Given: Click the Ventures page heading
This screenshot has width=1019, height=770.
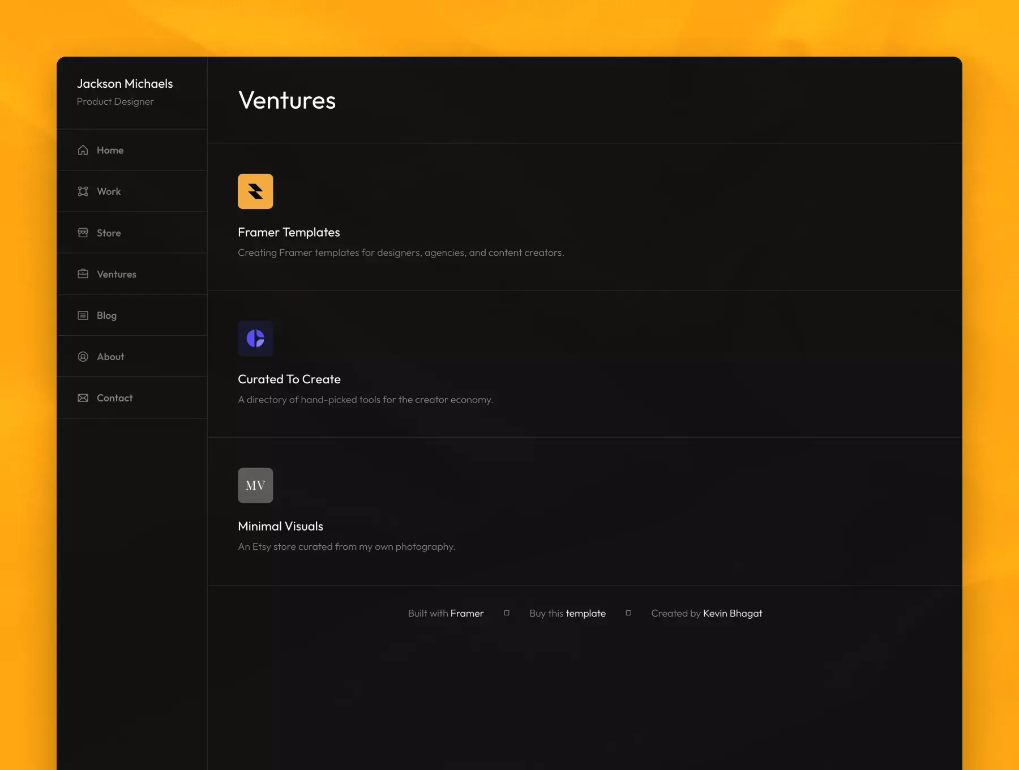Looking at the screenshot, I should tap(287, 100).
